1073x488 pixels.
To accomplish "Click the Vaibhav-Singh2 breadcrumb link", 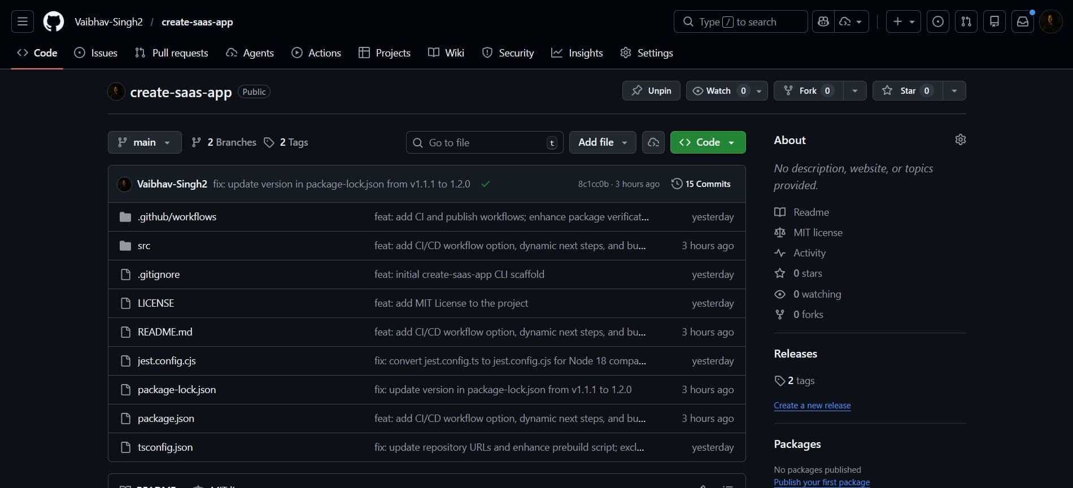I will point(109,22).
